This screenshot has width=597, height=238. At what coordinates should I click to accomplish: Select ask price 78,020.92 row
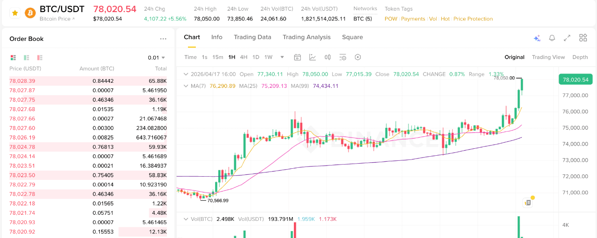coord(88,231)
